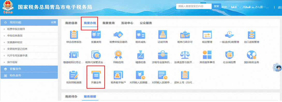Expand 套餐业务 sidebar section
The image size is (282, 102).
(x=29, y=69)
